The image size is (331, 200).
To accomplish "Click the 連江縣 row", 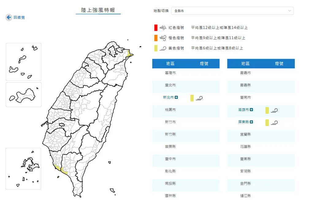I will [261, 196].
